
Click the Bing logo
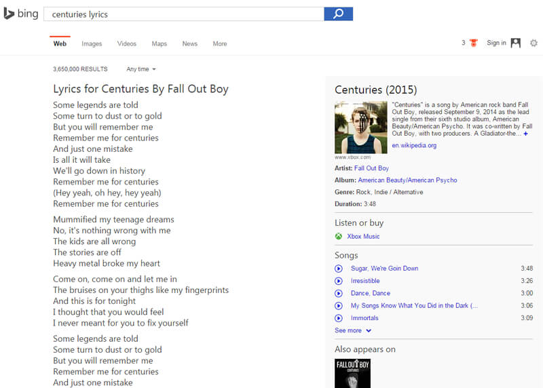click(x=21, y=14)
